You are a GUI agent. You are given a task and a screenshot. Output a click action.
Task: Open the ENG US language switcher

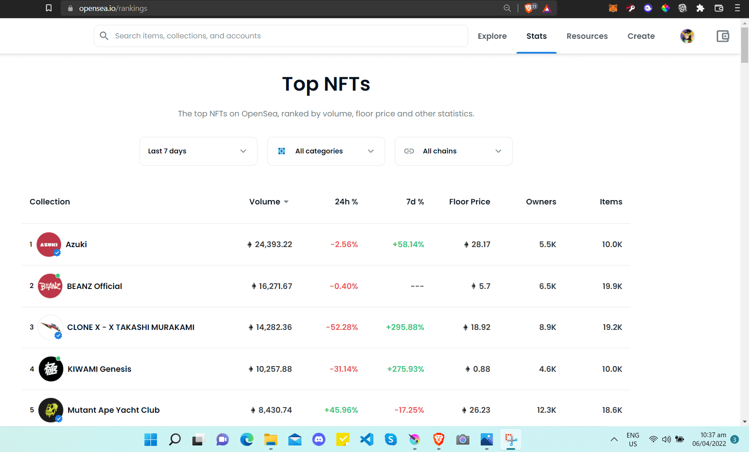click(633, 439)
